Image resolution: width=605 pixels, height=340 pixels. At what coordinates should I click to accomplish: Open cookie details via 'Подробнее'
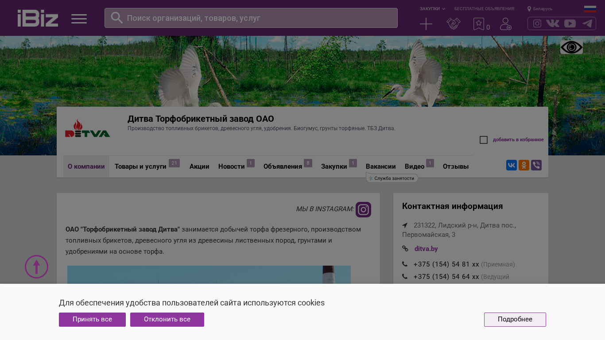pyautogui.click(x=515, y=320)
